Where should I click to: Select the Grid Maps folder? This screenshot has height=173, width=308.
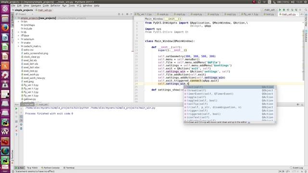pyautogui.click(x=29, y=25)
